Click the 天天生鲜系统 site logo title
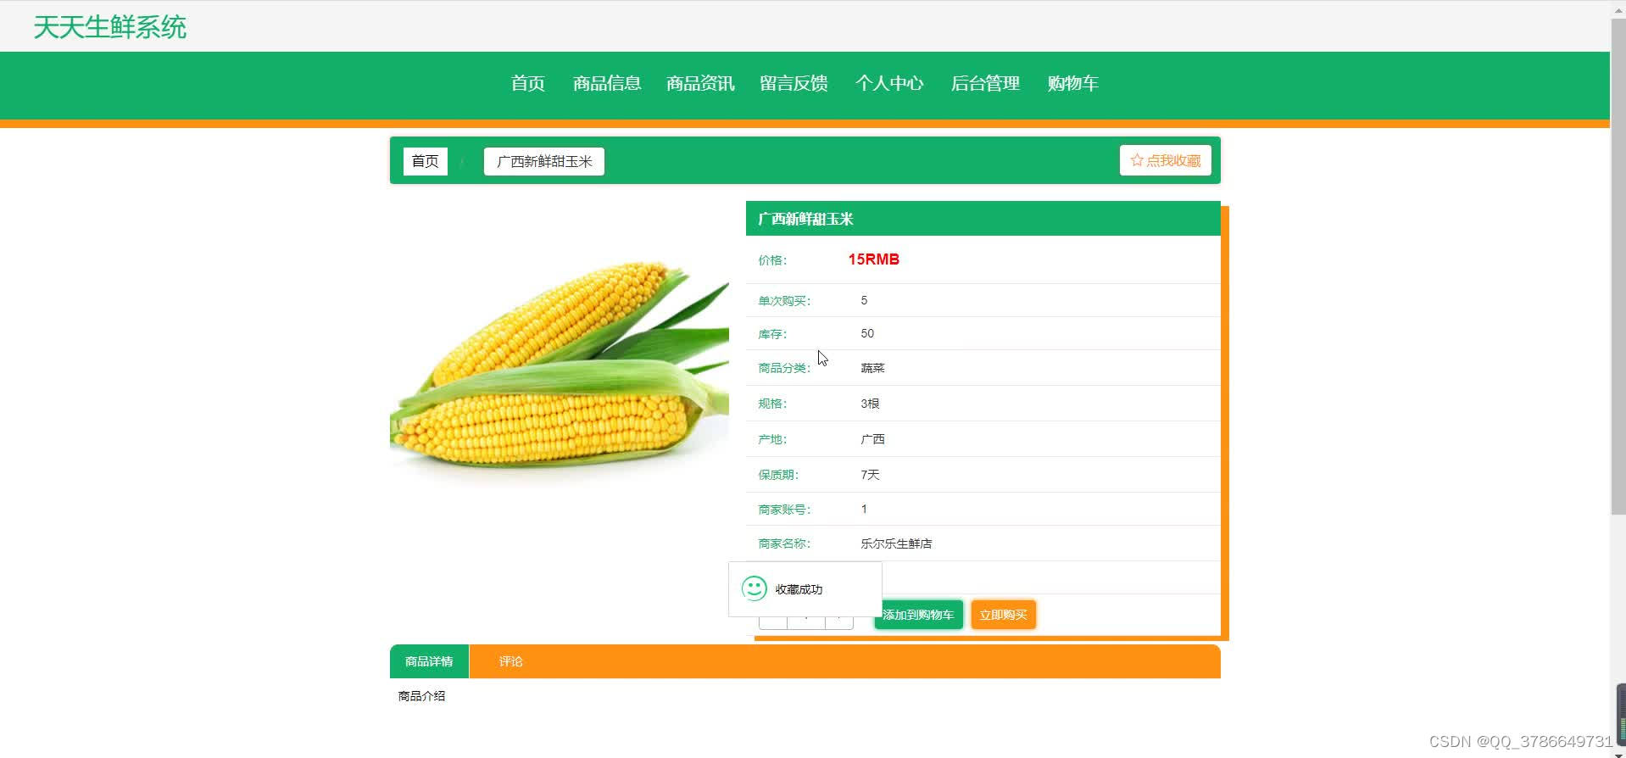Image resolution: width=1626 pixels, height=758 pixels. coord(110,27)
